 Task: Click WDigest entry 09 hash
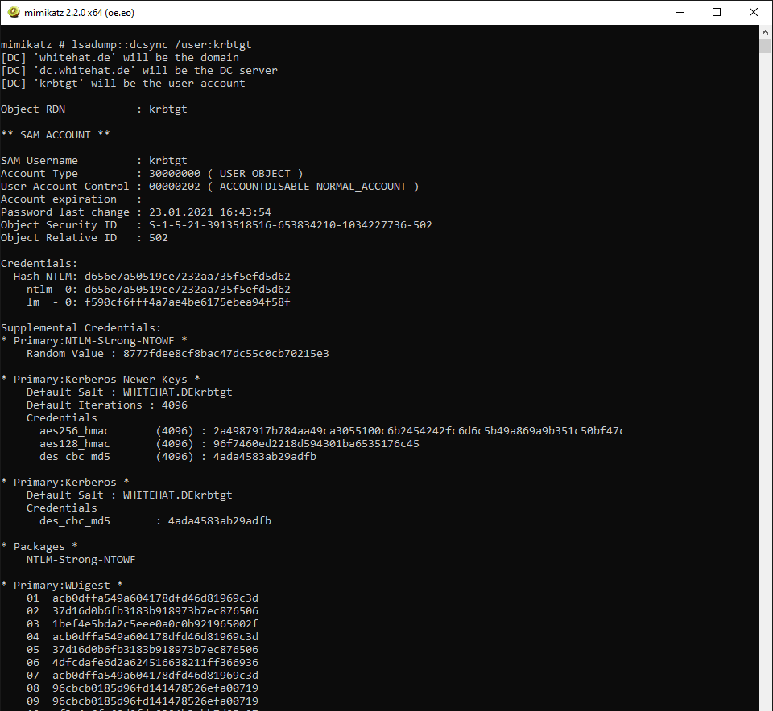[x=155, y=701]
